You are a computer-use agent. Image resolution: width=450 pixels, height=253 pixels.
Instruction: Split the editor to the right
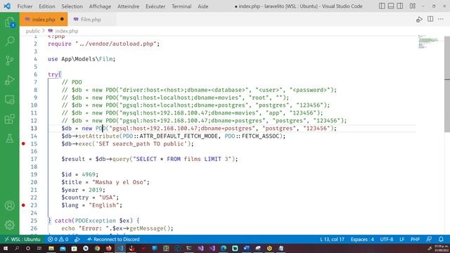tap(430, 19)
